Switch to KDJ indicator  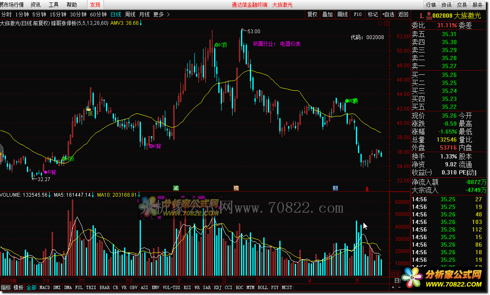217,287
